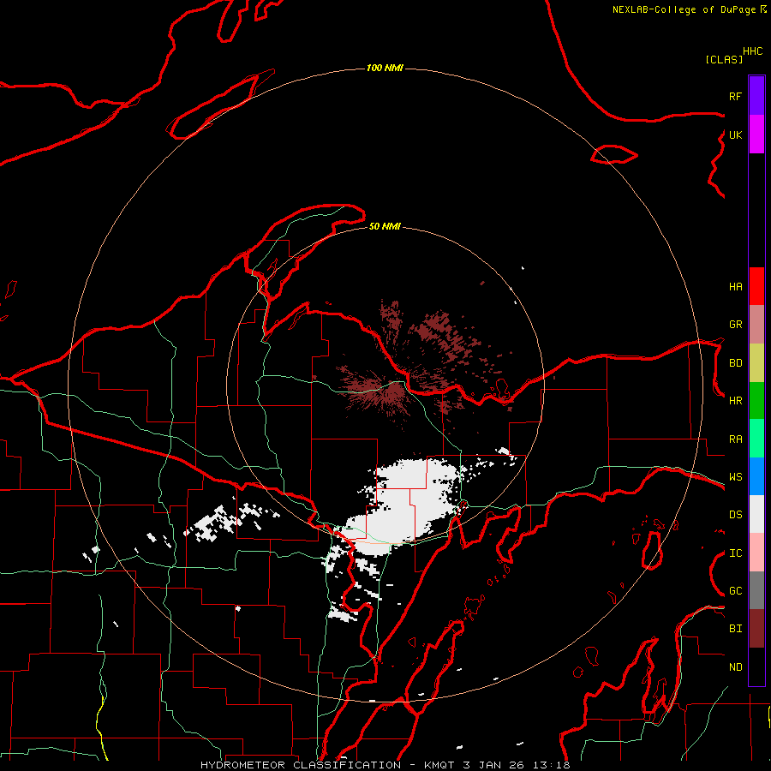The width and height of the screenshot is (771, 771).
Task: Click the GC legend label
Action: [x=735, y=591]
